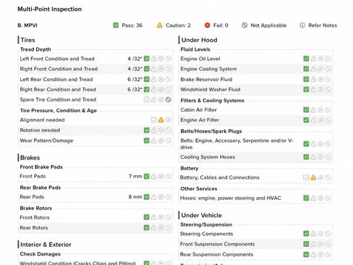
Task: Click the caution triangle for Steering Components
Action: 313,234
